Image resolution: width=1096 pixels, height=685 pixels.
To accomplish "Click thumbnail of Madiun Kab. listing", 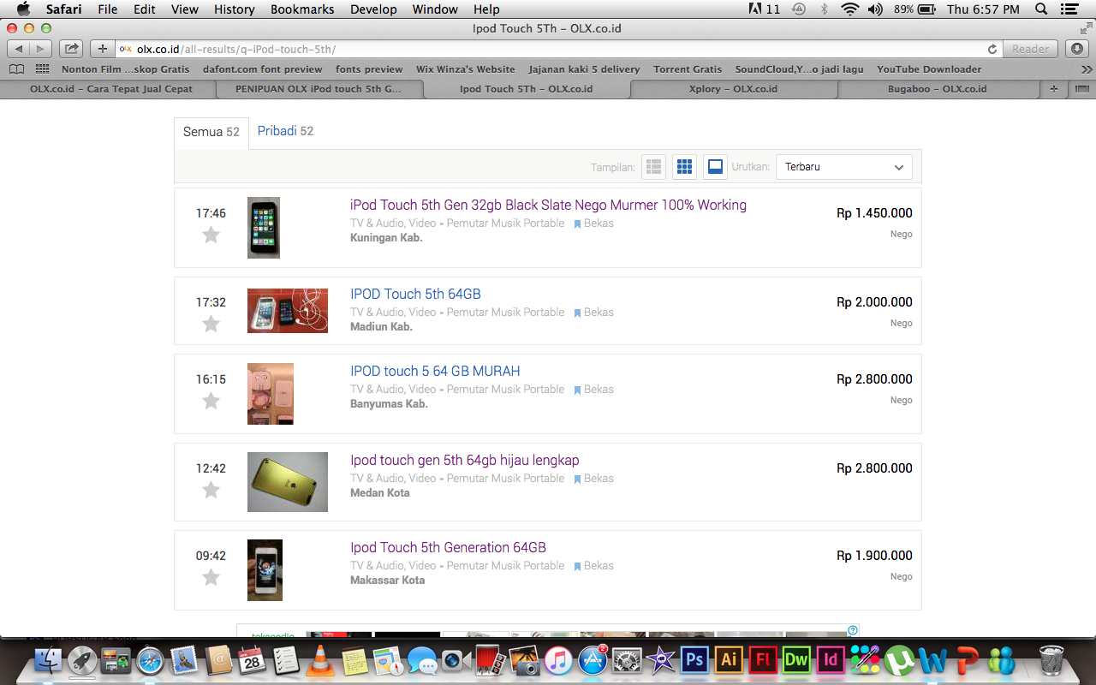I will point(288,310).
